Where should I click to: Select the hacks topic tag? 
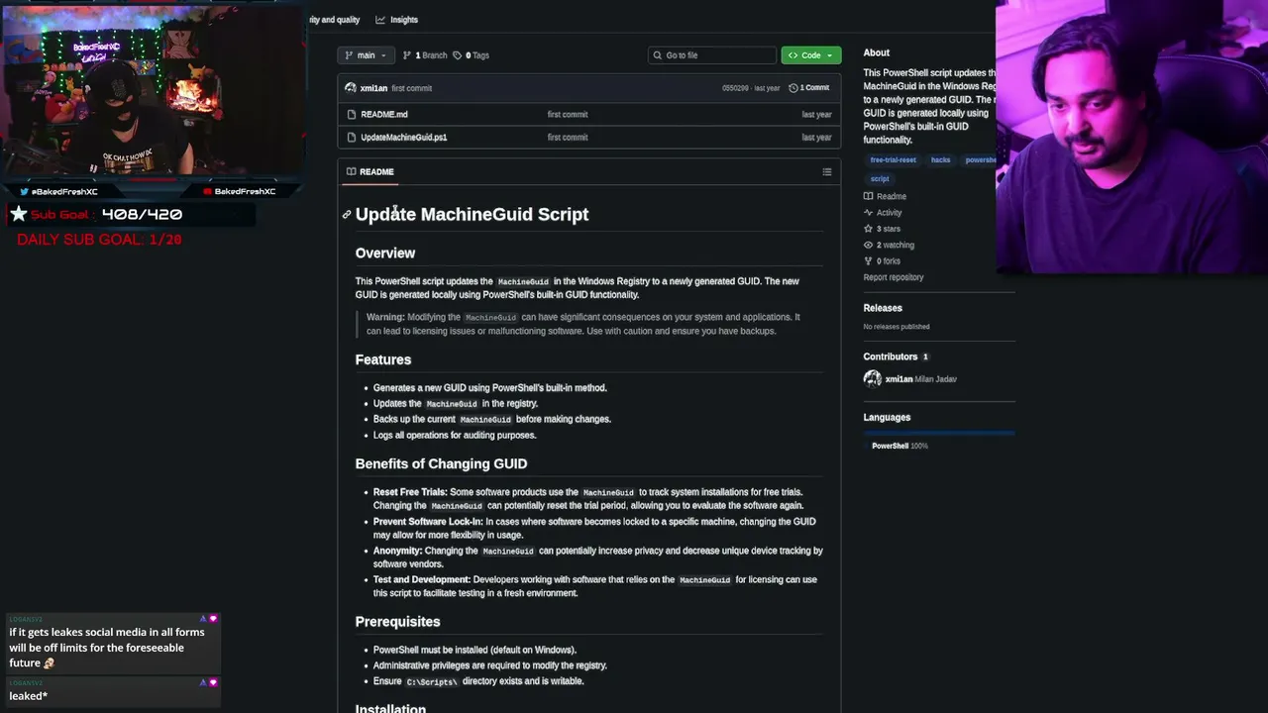(940, 159)
